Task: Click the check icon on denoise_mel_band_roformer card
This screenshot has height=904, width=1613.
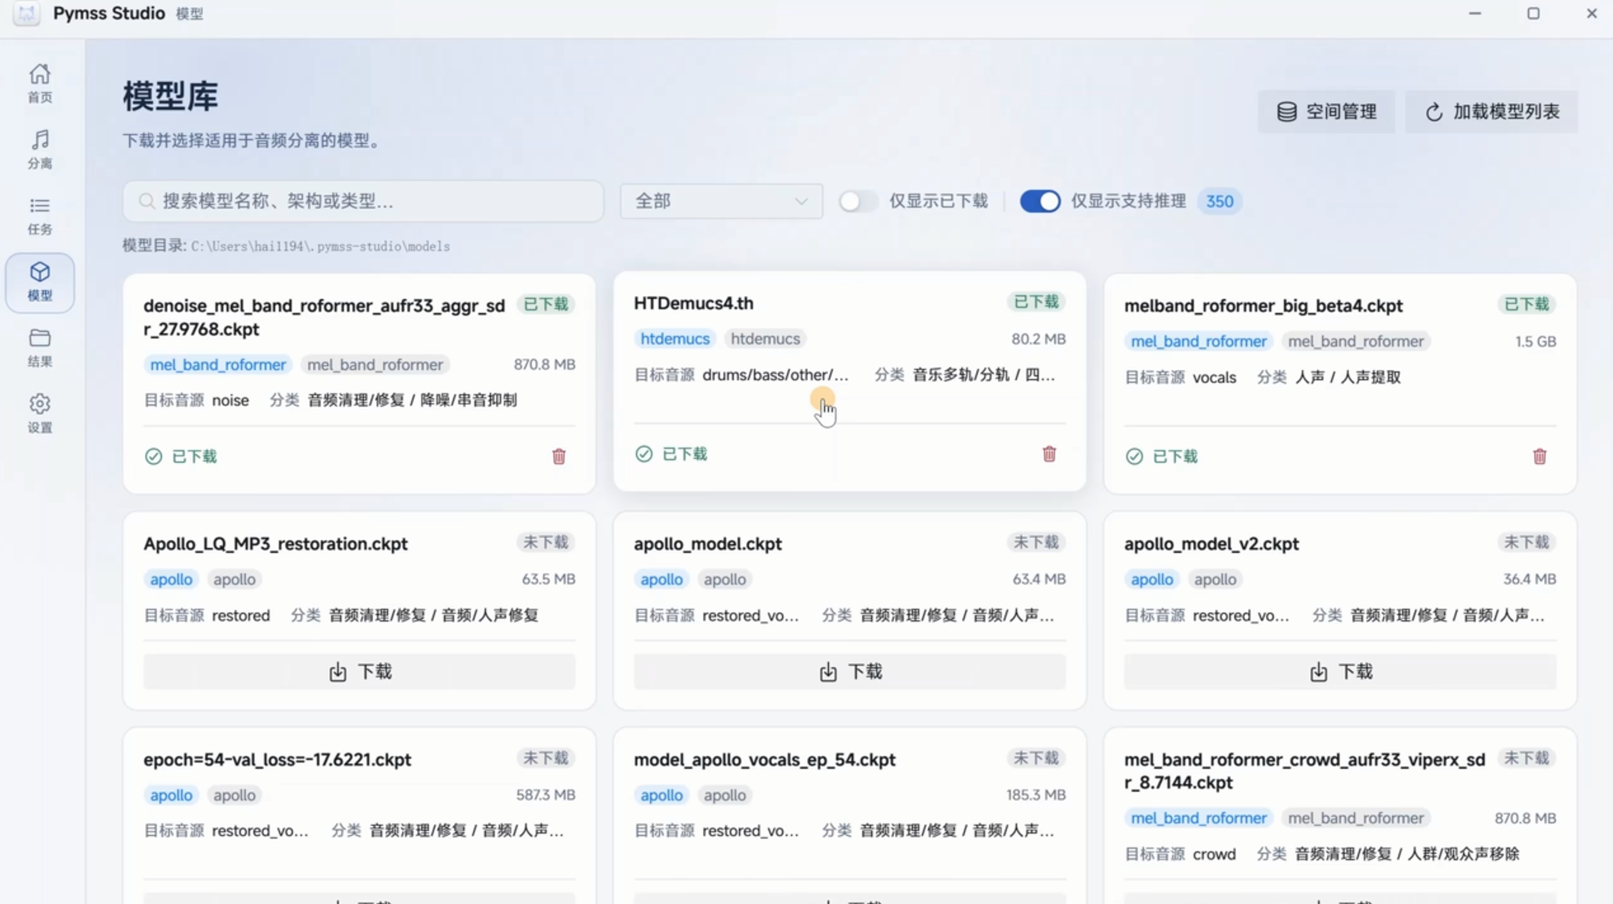Action: [153, 456]
